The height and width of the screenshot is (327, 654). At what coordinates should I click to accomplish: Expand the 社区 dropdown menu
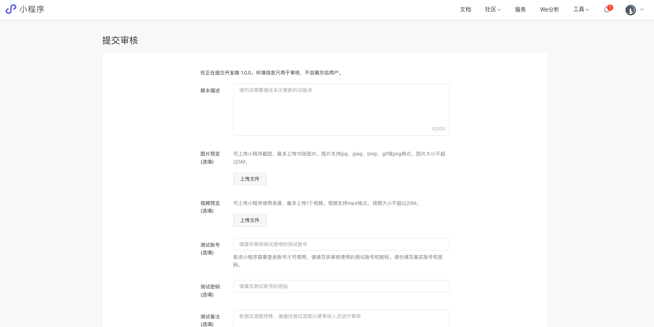pos(493,9)
